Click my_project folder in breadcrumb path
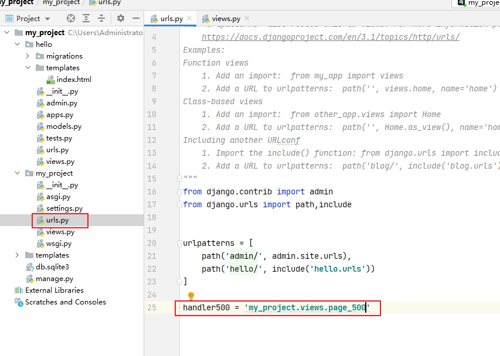The image size is (500, 356). [61, 2]
